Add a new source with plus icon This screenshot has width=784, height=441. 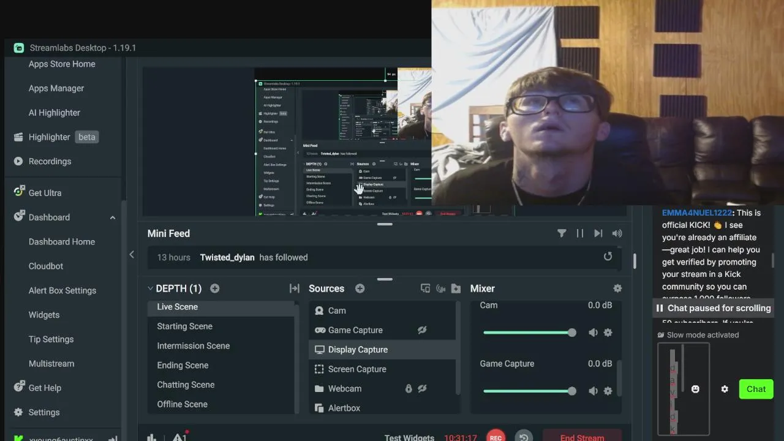tap(360, 288)
